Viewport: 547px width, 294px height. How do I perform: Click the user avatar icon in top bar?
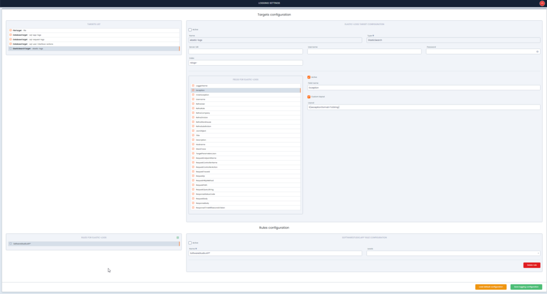(542, 3)
